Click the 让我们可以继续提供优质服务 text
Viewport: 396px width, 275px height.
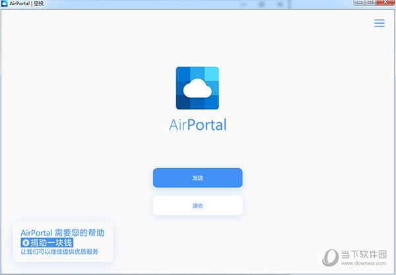(x=59, y=251)
